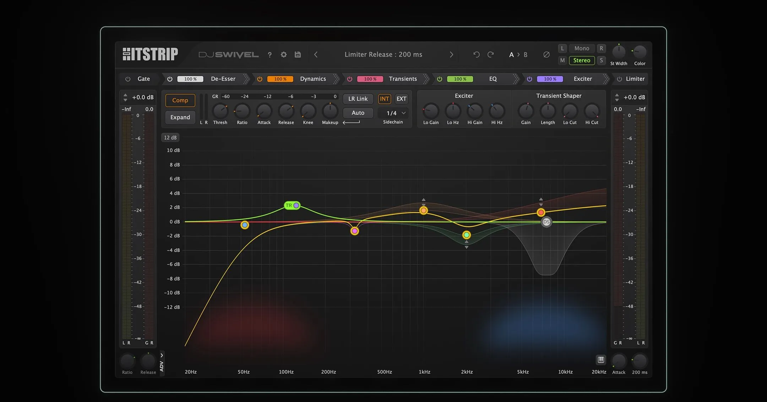
Task: Select the green node at 2kHz
Action: click(x=467, y=235)
